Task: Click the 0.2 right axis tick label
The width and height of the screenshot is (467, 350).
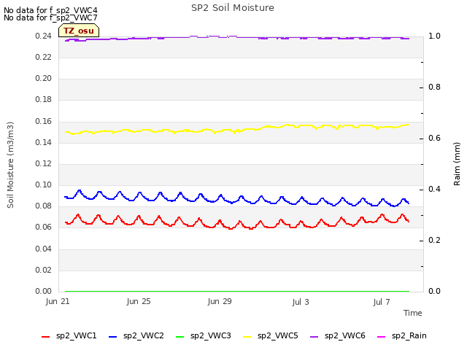Action: [x=435, y=240]
